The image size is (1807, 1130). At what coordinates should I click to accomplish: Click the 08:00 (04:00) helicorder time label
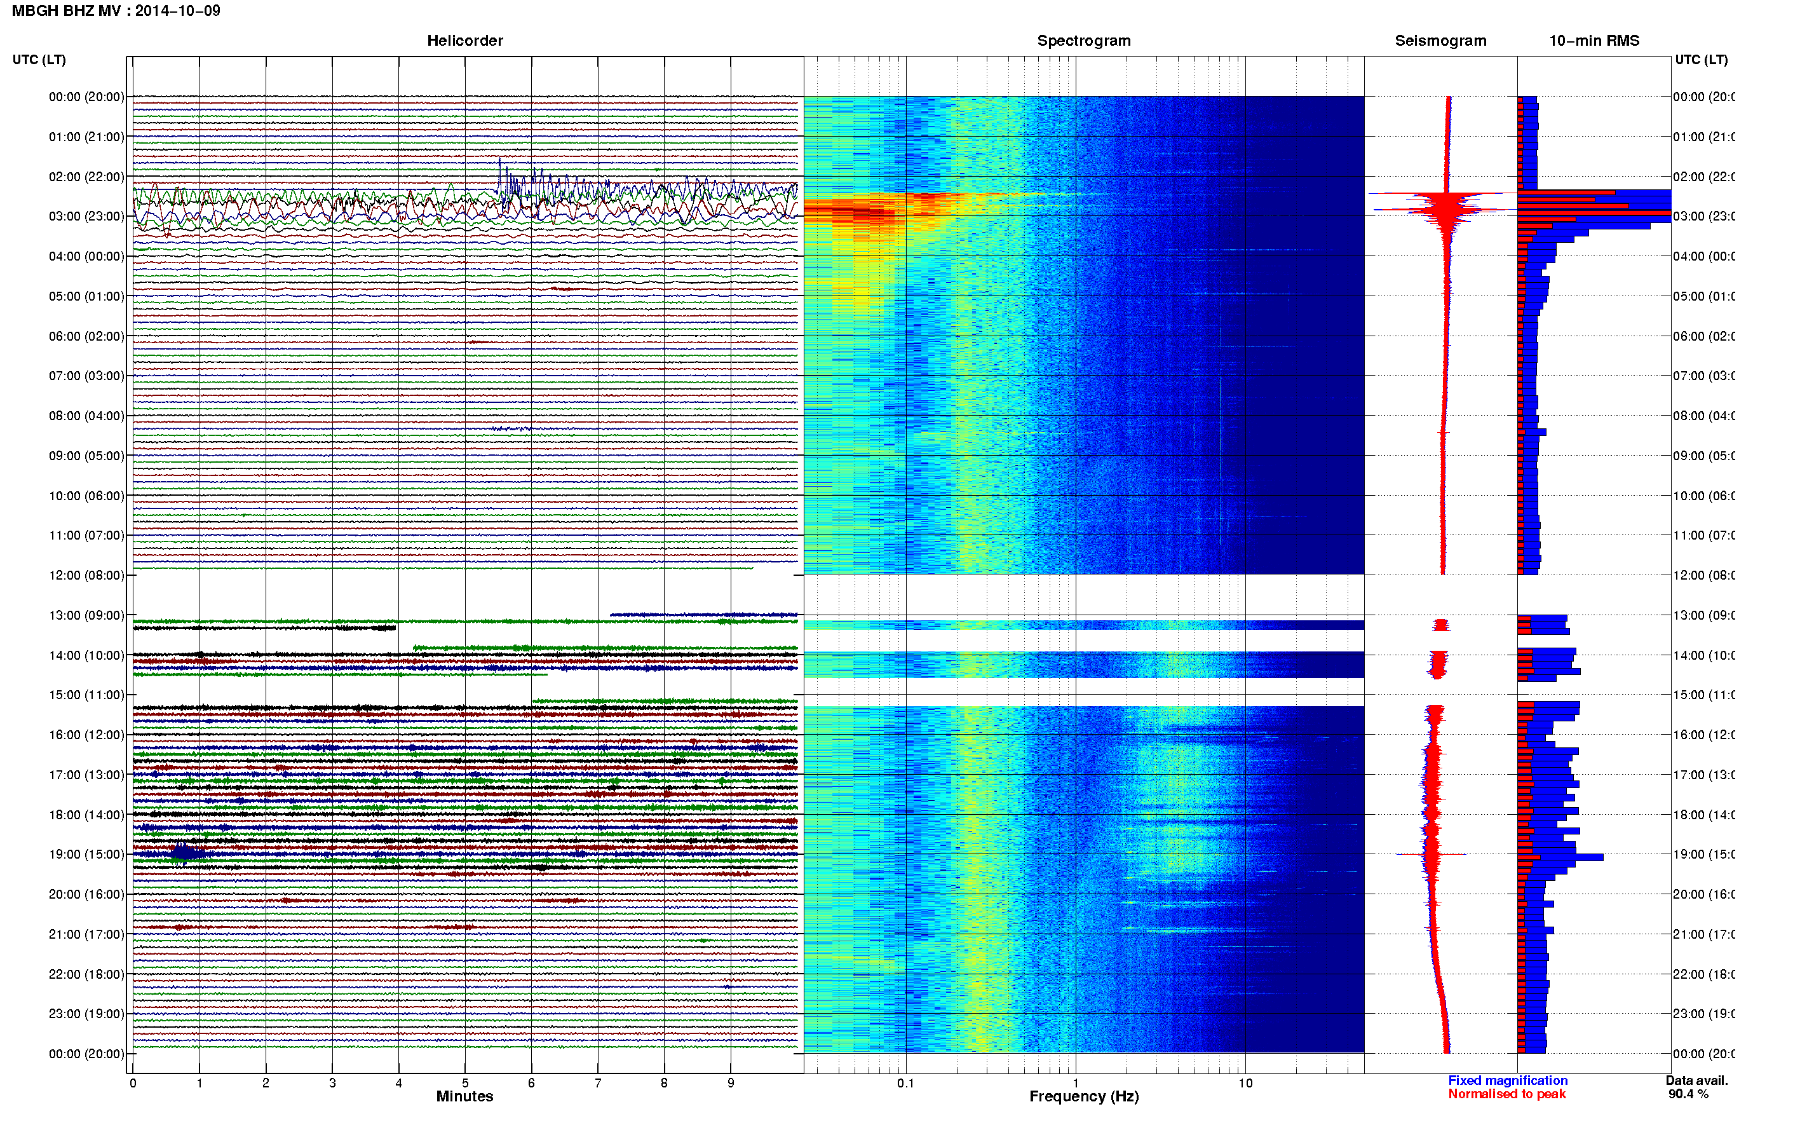pos(86,416)
